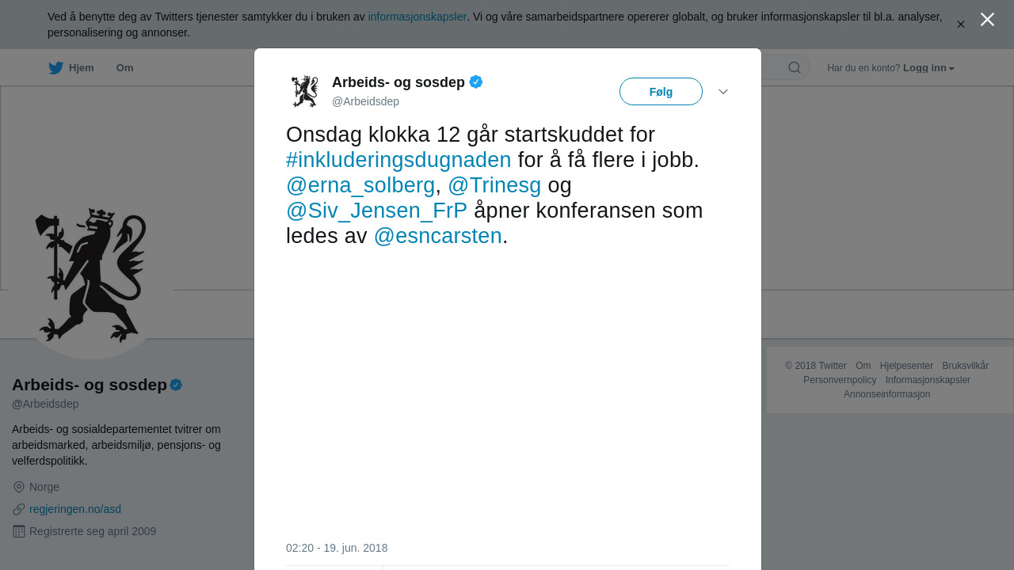Close the tweet overlay with the large X
1014x570 pixels.
click(x=987, y=20)
